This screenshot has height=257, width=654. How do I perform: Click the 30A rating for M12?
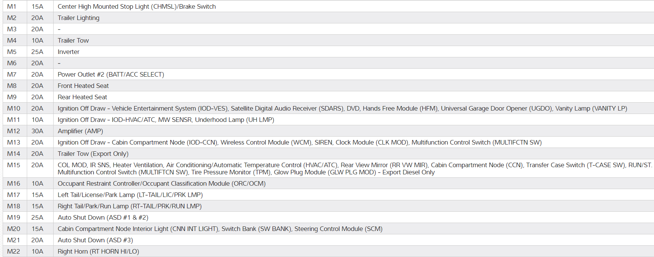tap(37, 131)
